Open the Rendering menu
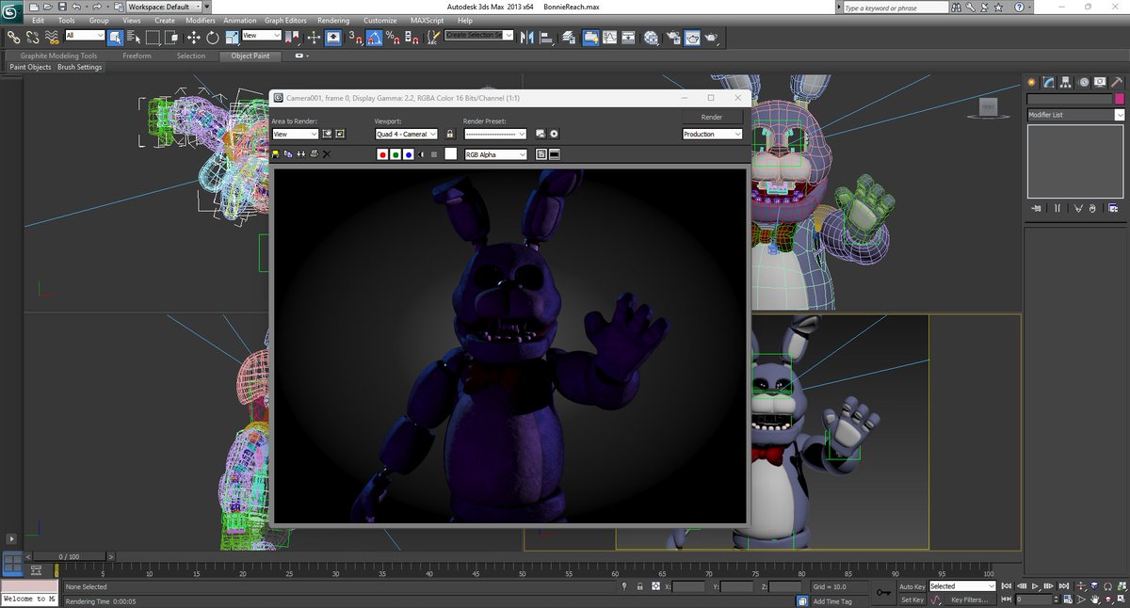The width and height of the screenshot is (1130, 608). pyautogui.click(x=333, y=20)
